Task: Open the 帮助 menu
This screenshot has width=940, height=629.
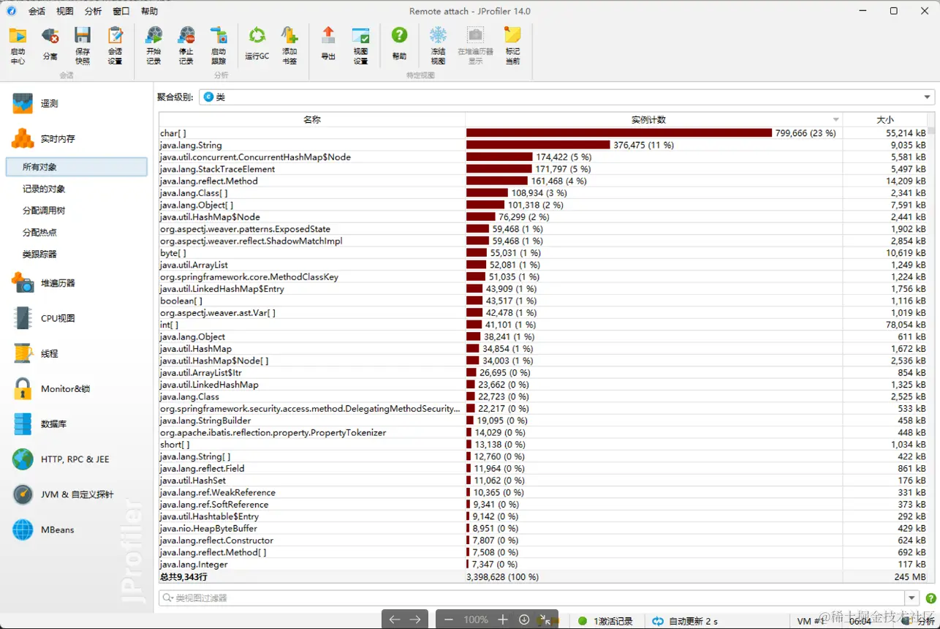Action: [149, 11]
